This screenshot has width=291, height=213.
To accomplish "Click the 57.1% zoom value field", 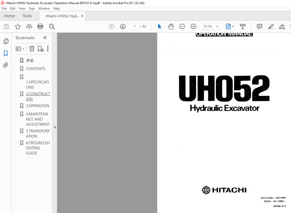I will 208,27.
